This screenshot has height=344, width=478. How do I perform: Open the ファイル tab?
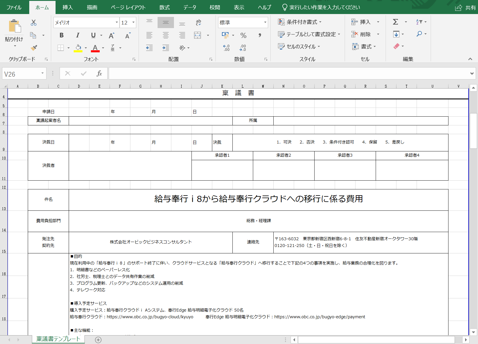coord(14,8)
